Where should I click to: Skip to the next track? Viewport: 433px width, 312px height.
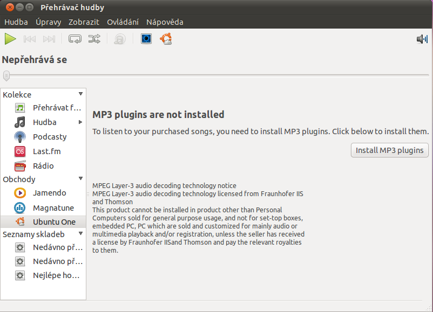49,39
